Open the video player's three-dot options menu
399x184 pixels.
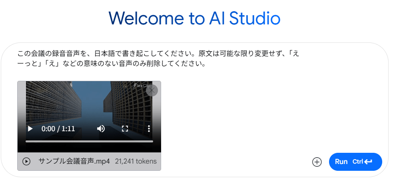tap(149, 129)
